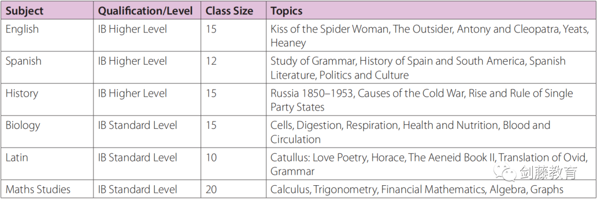Select the Russia 1850–1953 topics cell
Image resolution: width=597 pixels, height=199 pixels.
[x=431, y=99]
